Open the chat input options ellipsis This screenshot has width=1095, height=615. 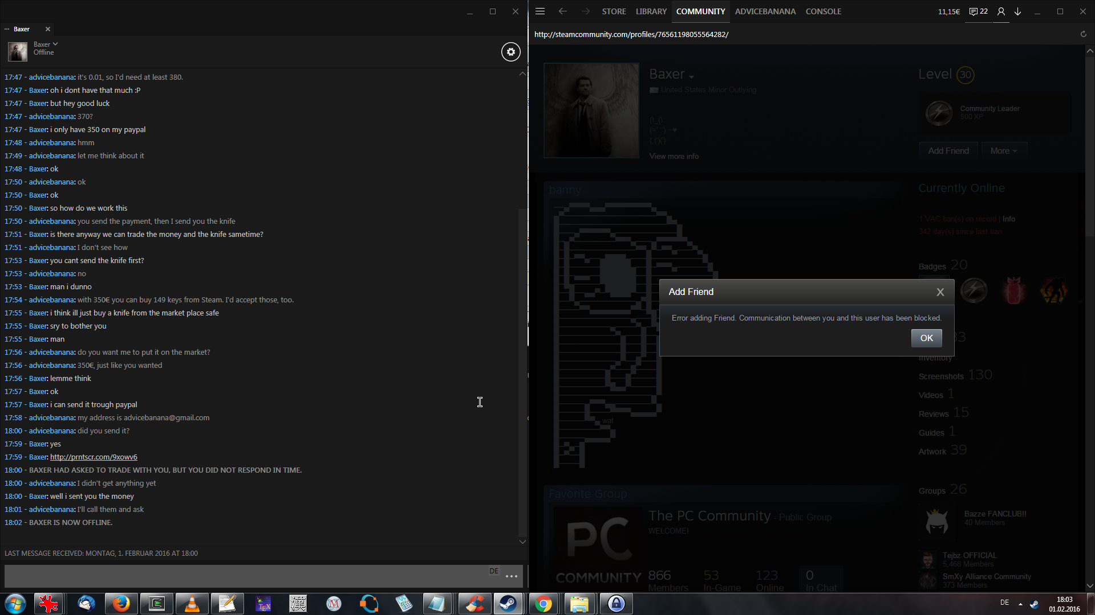point(512,576)
